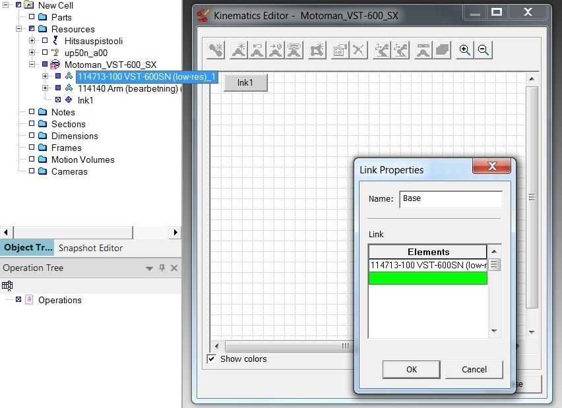Viewport: 562px width, 408px height.
Task: Click the Reverse Joint toolbar icon
Action: coord(257,50)
